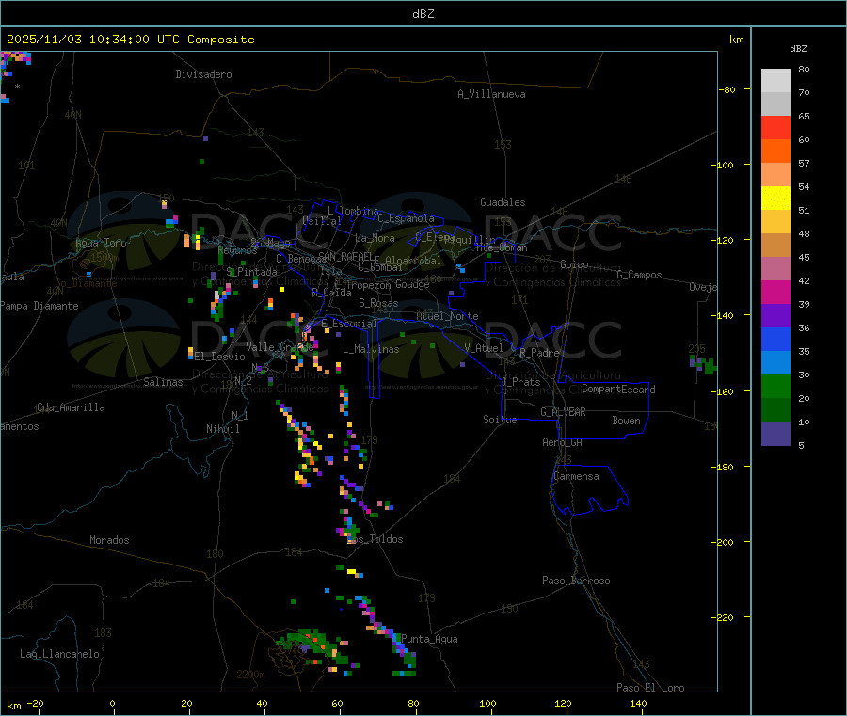Click the blue 35-36 dBZ legend swatch
Image resolution: width=847 pixels, height=716 pixels.
775,339
